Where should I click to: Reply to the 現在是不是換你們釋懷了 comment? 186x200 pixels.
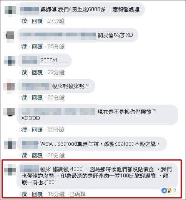[x=37, y=130]
